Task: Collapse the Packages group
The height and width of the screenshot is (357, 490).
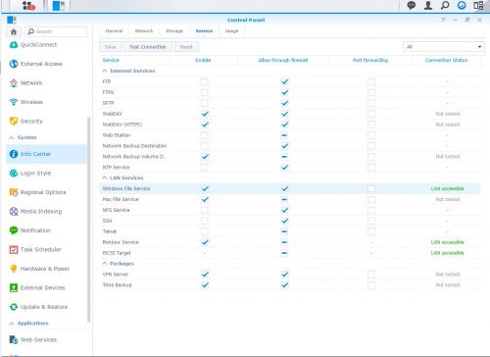Action: 105,264
